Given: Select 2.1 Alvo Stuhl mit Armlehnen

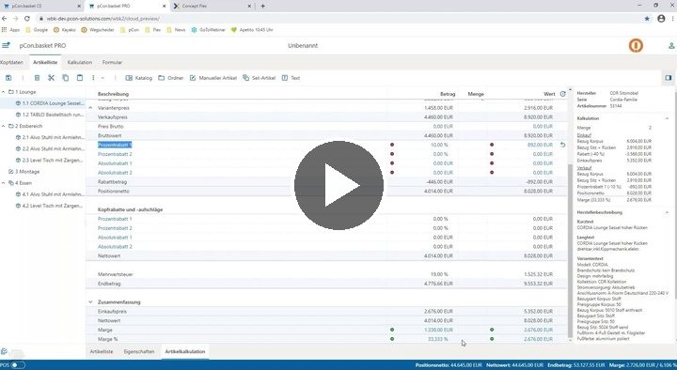Looking at the screenshot, I should coord(49,137).
